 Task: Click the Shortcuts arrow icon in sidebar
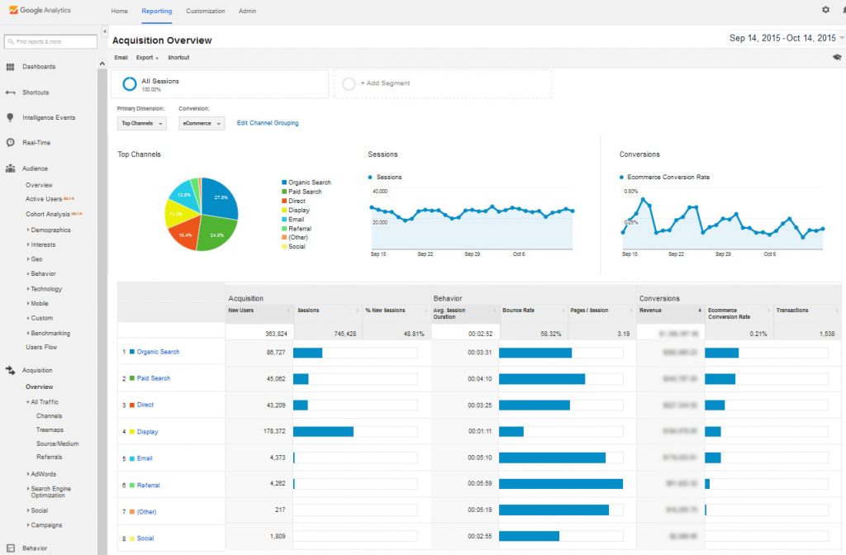click(10, 92)
